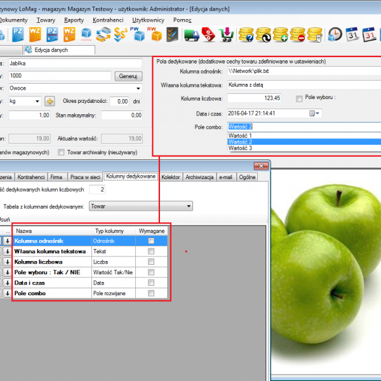The height and width of the screenshot is (381, 381).
Task: Click the RW document toolbar icon
Action: tap(152, 34)
